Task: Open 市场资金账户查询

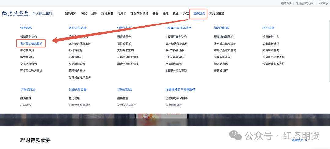Action: (225, 50)
